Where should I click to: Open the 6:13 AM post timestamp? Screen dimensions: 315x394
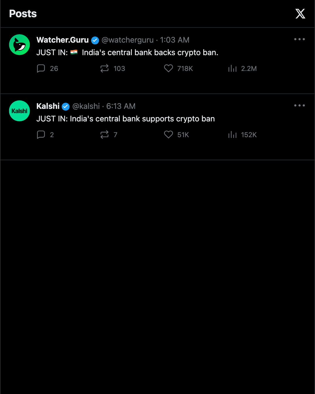[x=121, y=106]
